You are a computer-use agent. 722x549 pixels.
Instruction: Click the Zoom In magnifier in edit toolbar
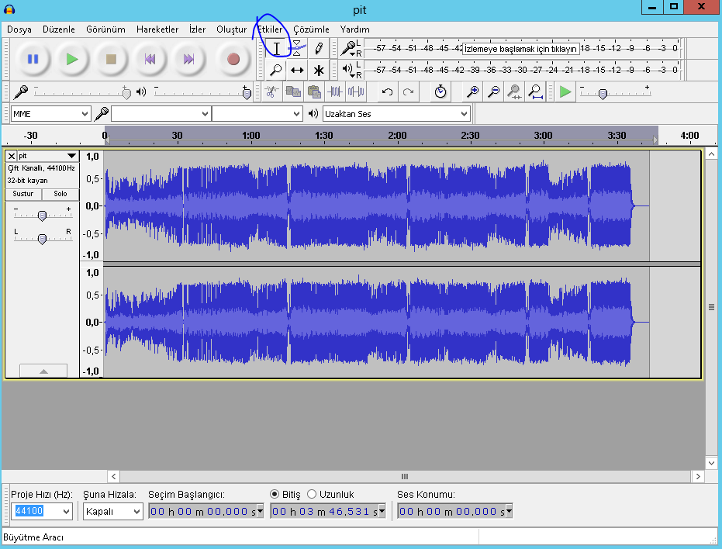(x=472, y=92)
